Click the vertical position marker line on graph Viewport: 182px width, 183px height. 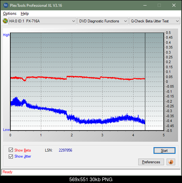[x=145, y=82]
